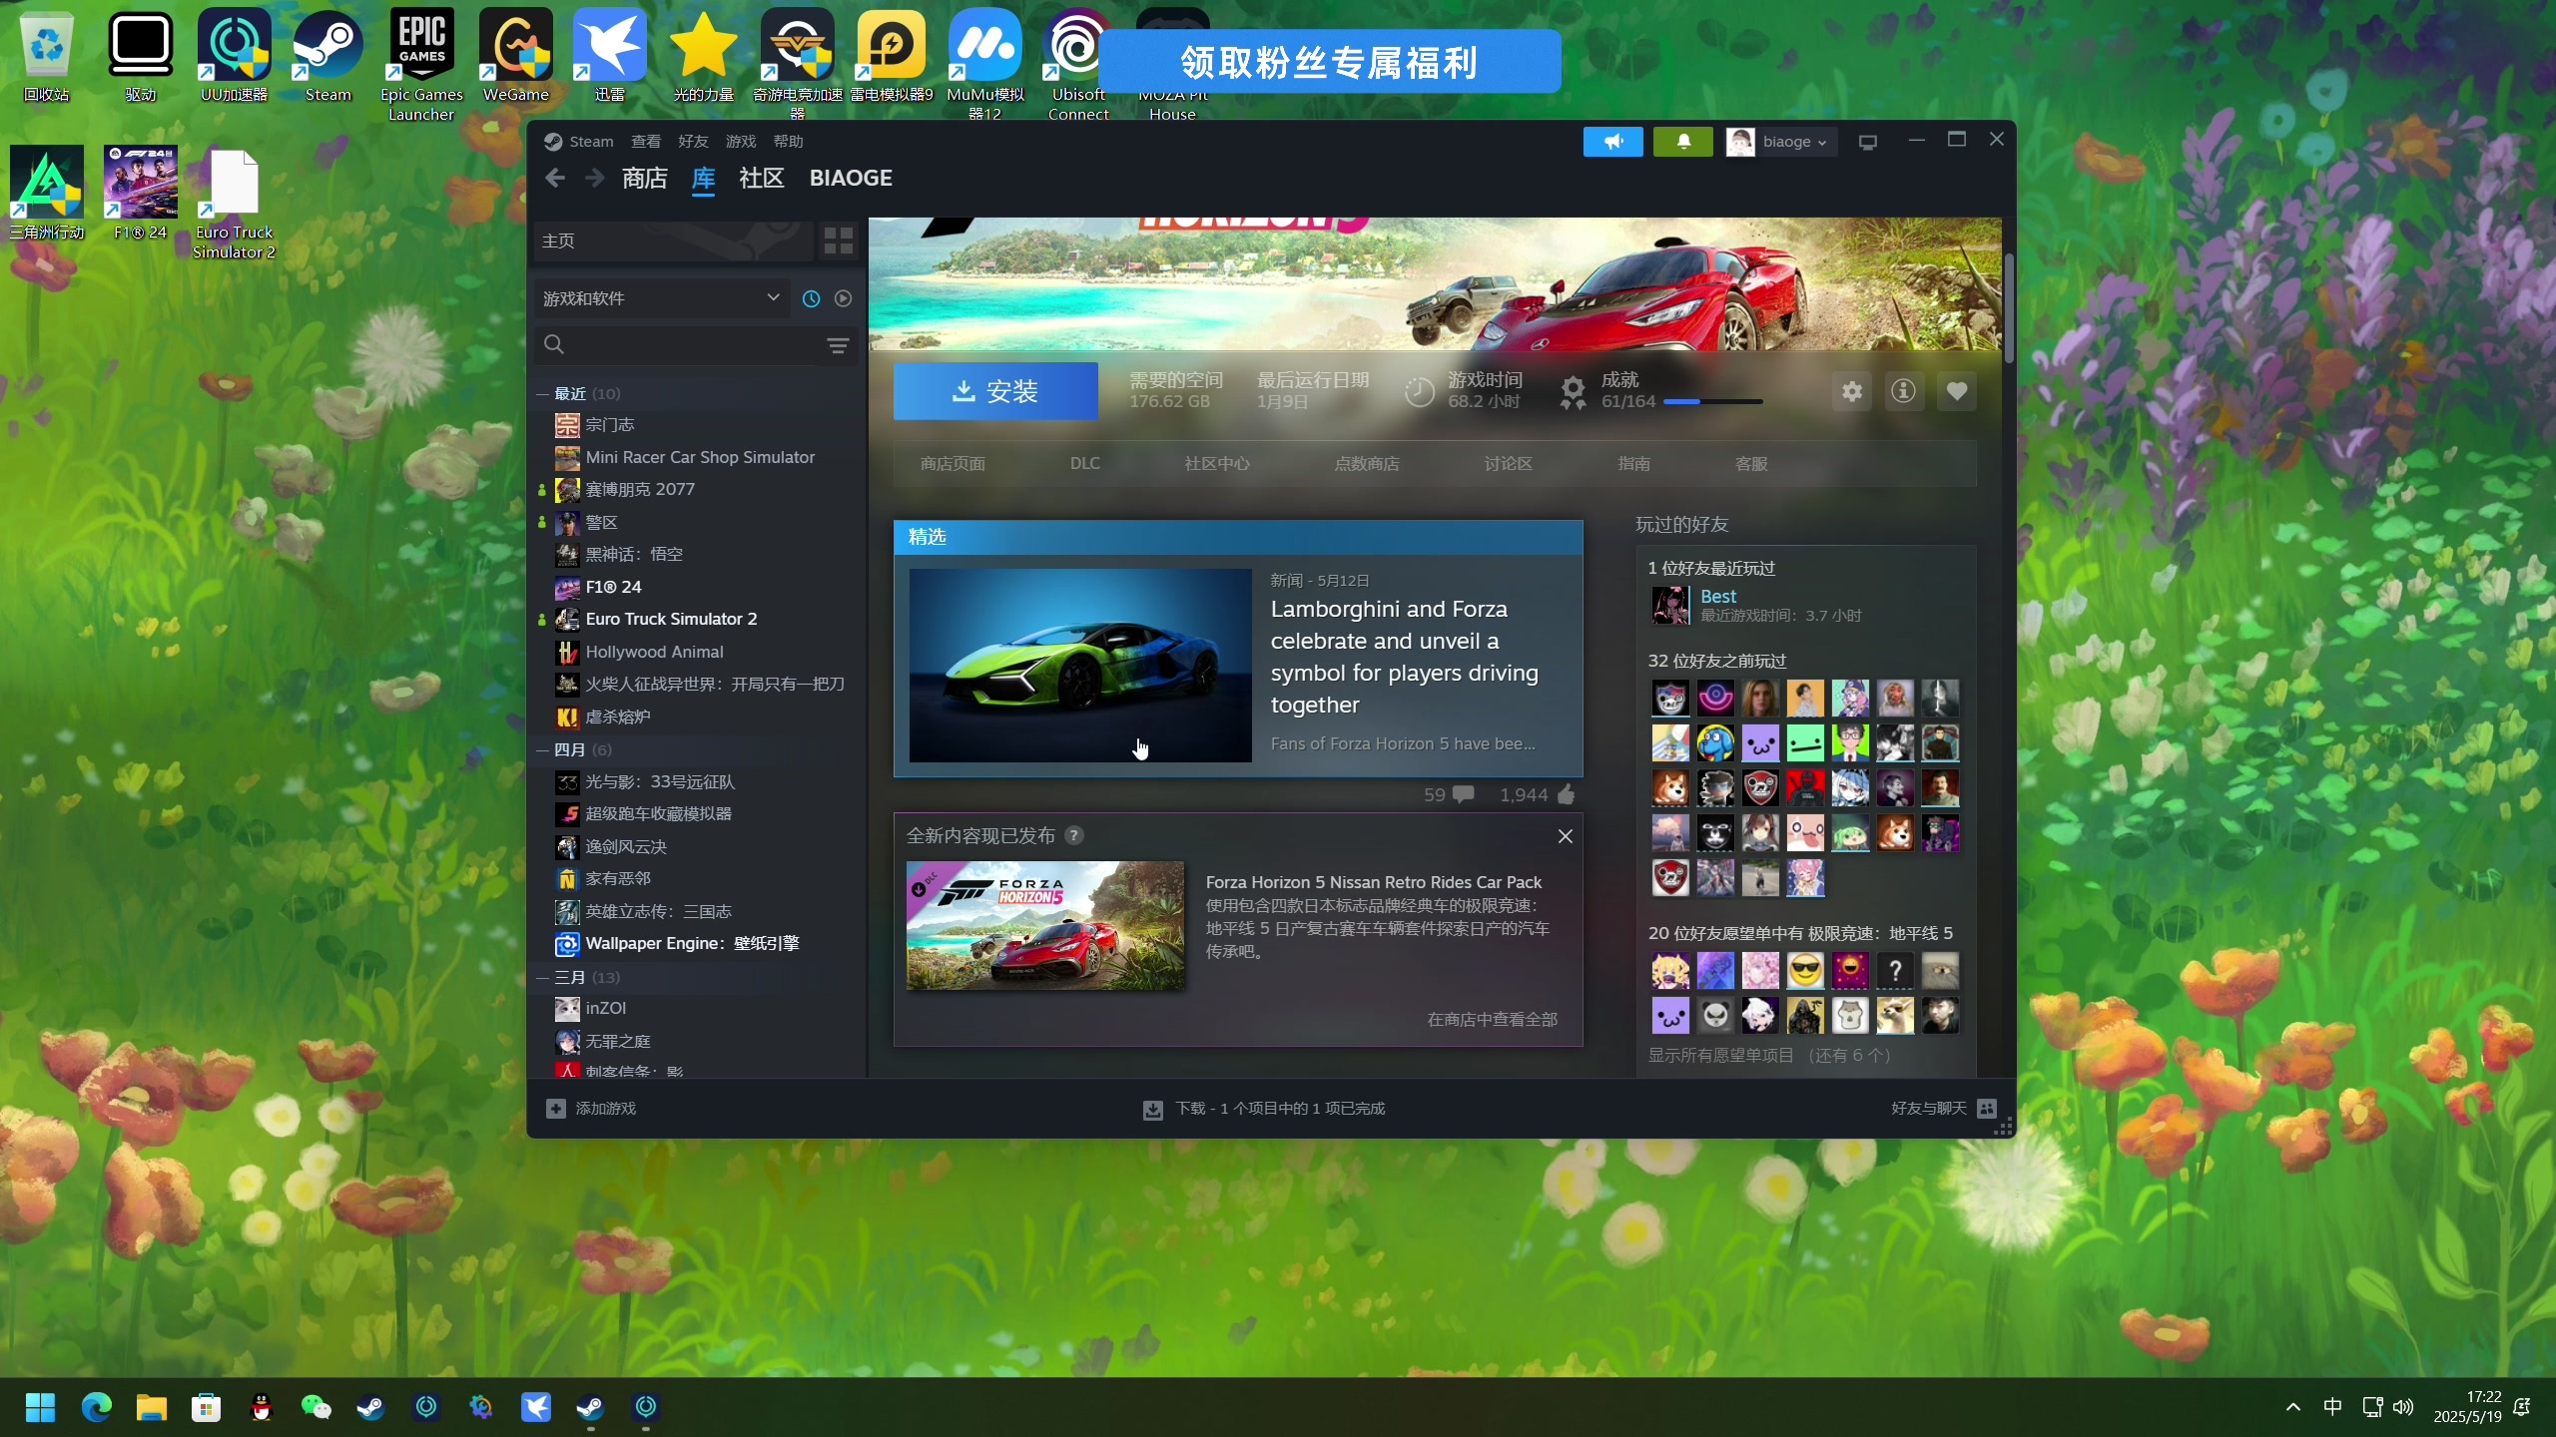2556x1437 pixels.
Task: Select 赛博朋克 2077 in library list
Action: click(640, 489)
